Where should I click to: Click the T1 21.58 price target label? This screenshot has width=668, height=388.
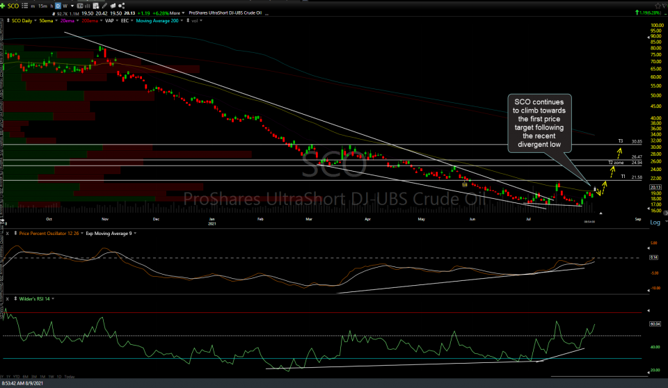[x=631, y=177]
